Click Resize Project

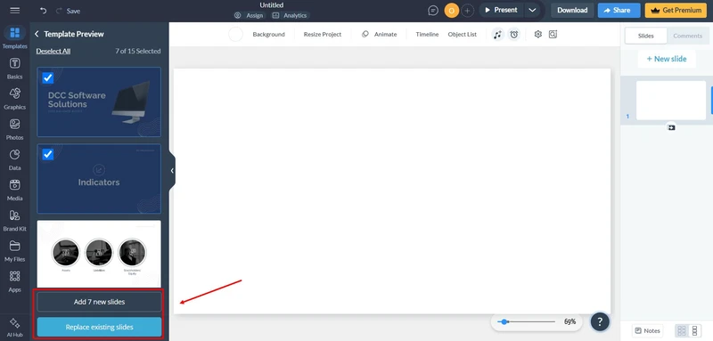pos(323,35)
